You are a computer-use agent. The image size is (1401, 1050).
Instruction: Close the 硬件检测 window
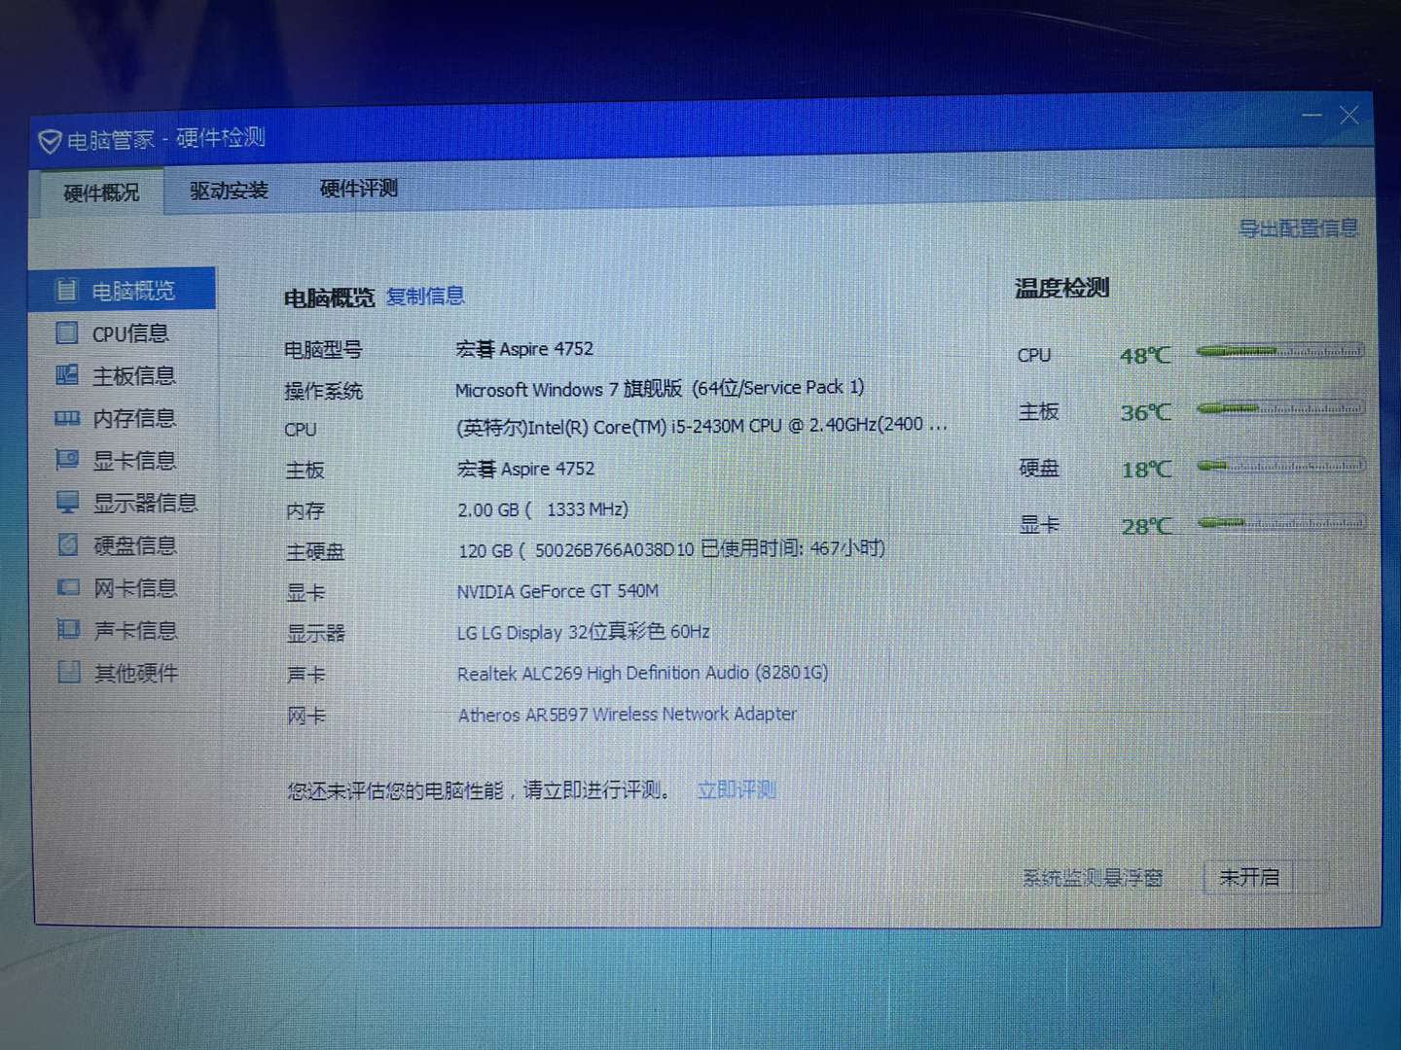tap(1348, 115)
